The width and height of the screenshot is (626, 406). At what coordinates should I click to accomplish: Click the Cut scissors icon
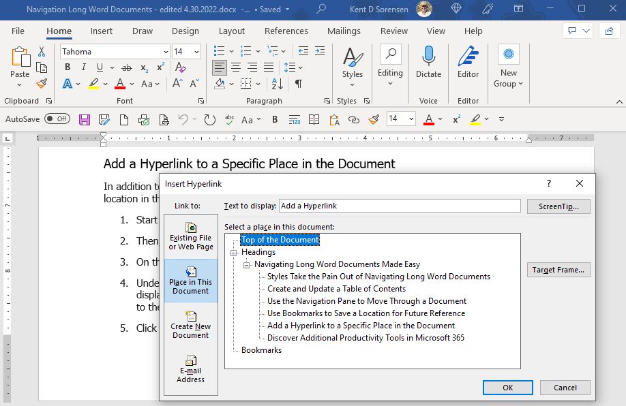pos(42,52)
